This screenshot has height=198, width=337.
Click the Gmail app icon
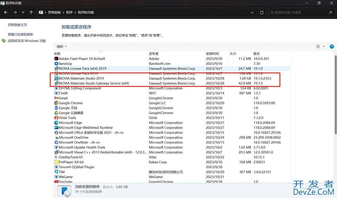[56, 98]
